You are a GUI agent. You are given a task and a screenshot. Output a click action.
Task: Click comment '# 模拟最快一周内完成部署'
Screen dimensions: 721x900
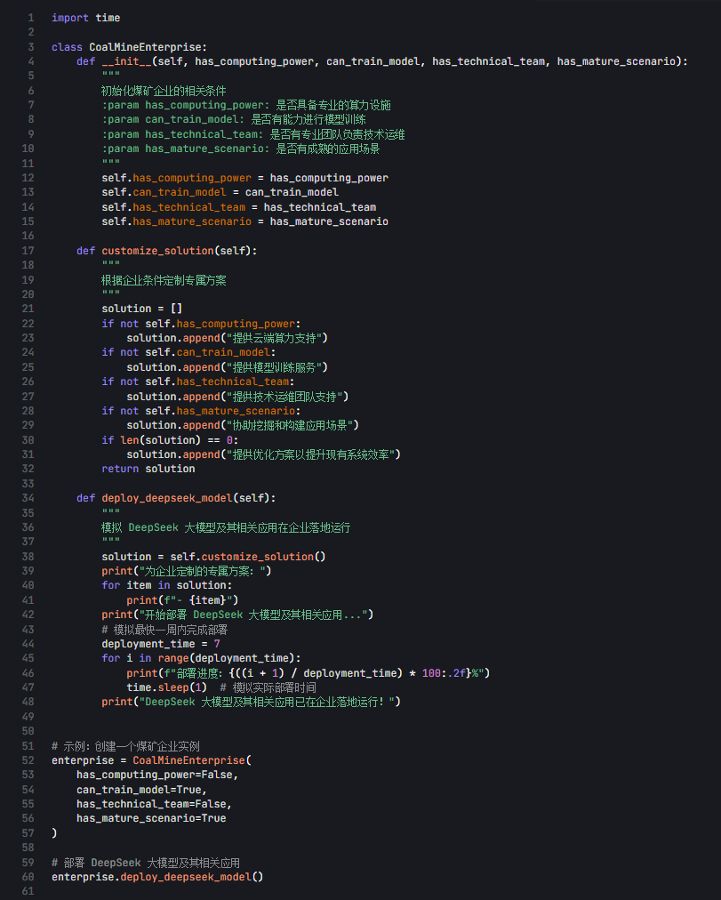[x=164, y=630]
